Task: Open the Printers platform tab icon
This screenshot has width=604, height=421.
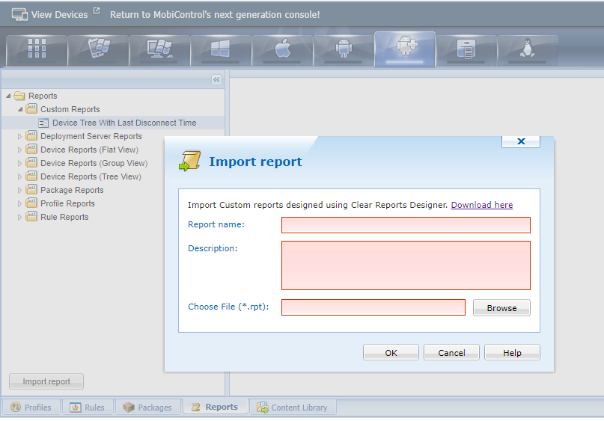Action: (466, 49)
